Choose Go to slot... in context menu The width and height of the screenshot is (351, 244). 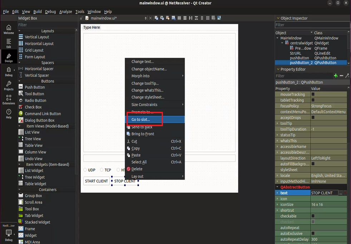(x=155, y=120)
